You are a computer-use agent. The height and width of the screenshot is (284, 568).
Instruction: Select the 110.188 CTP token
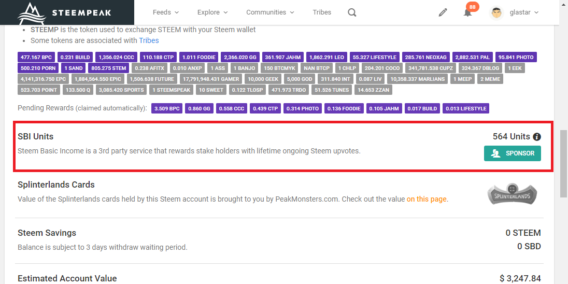click(158, 57)
